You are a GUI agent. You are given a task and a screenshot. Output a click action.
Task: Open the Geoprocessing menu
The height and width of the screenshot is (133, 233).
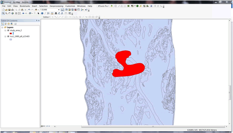tap(57, 6)
